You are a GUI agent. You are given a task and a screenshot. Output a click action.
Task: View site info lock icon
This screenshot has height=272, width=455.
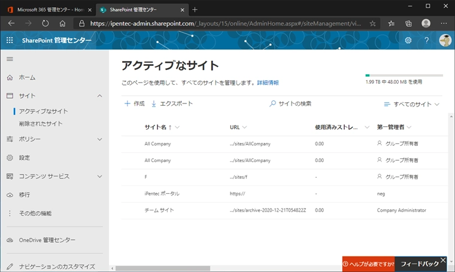click(82, 23)
